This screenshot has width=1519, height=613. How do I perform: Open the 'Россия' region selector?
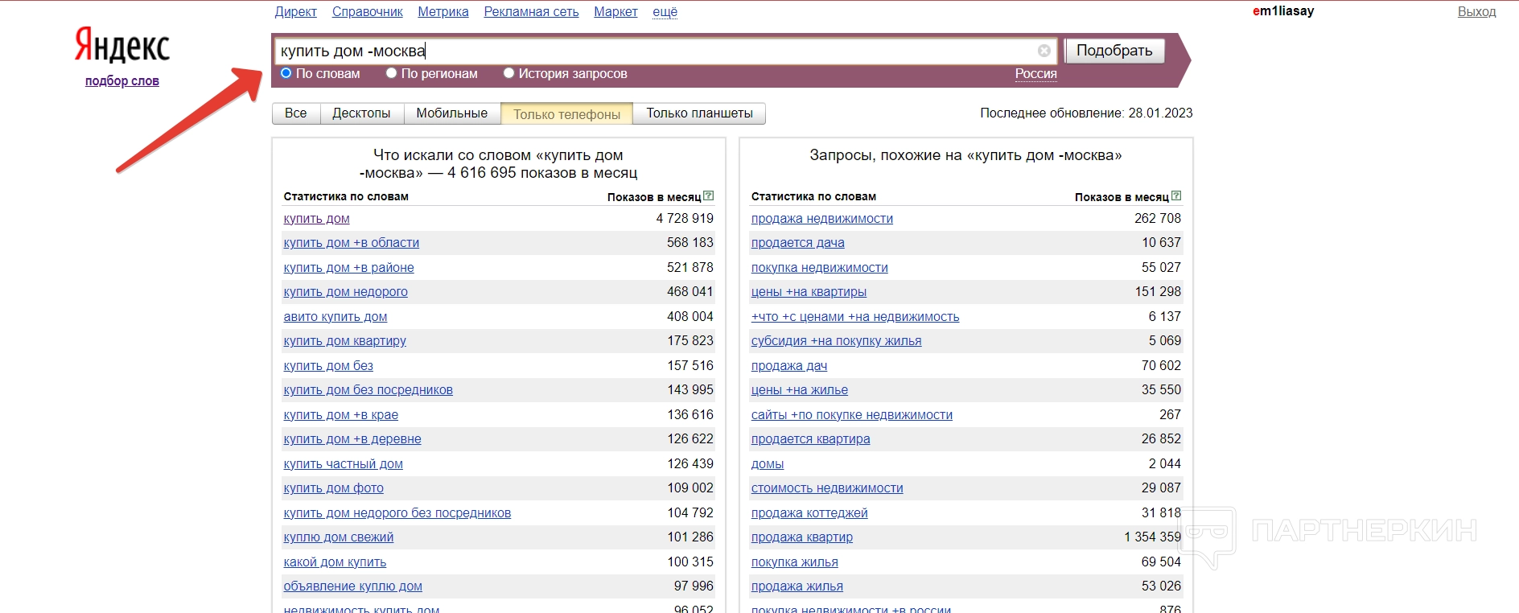click(x=1035, y=73)
